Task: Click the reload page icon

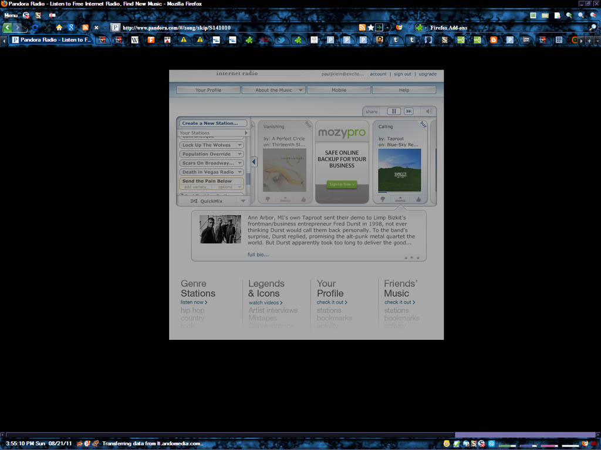Action: point(35,28)
